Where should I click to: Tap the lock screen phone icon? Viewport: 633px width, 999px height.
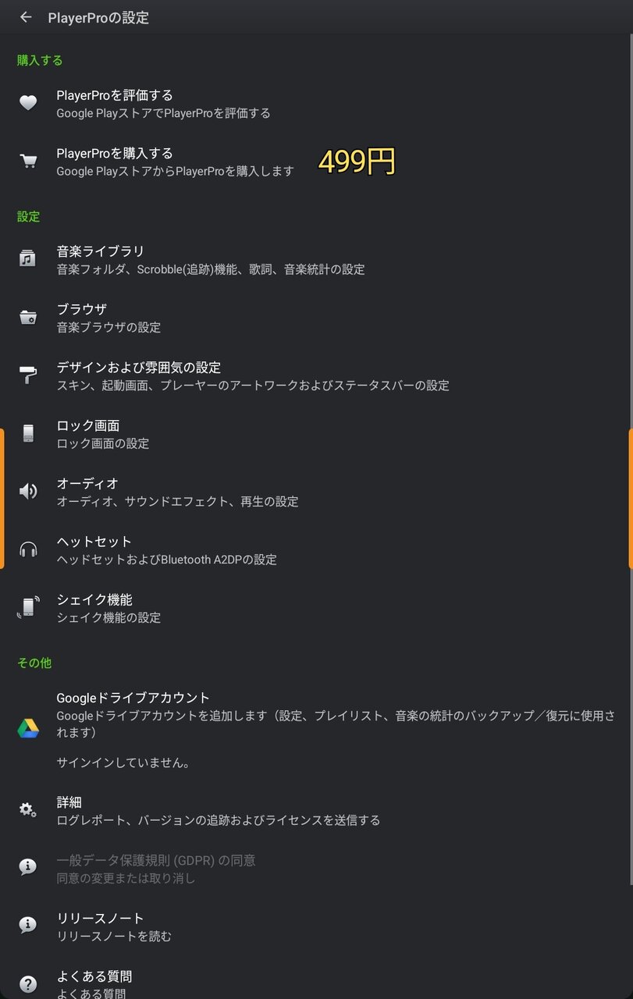[28, 434]
